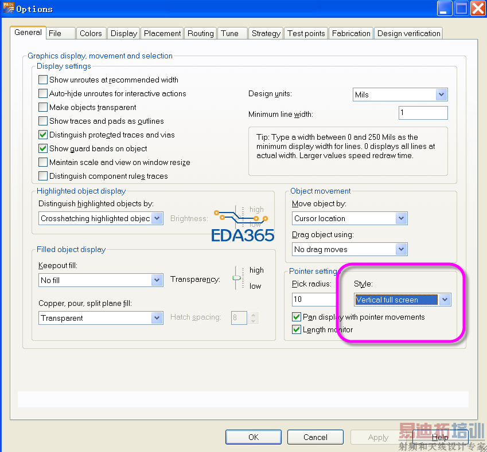Open the Fabrication tab
Image resolution: width=487 pixels, height=452 pixels.
(x=351, y=33)
